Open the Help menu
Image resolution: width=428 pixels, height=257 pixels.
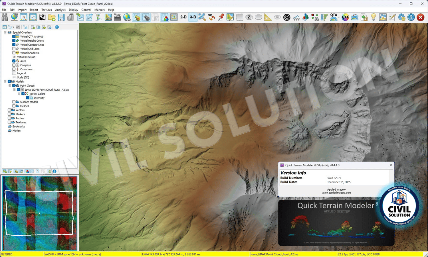coord(111,10)
